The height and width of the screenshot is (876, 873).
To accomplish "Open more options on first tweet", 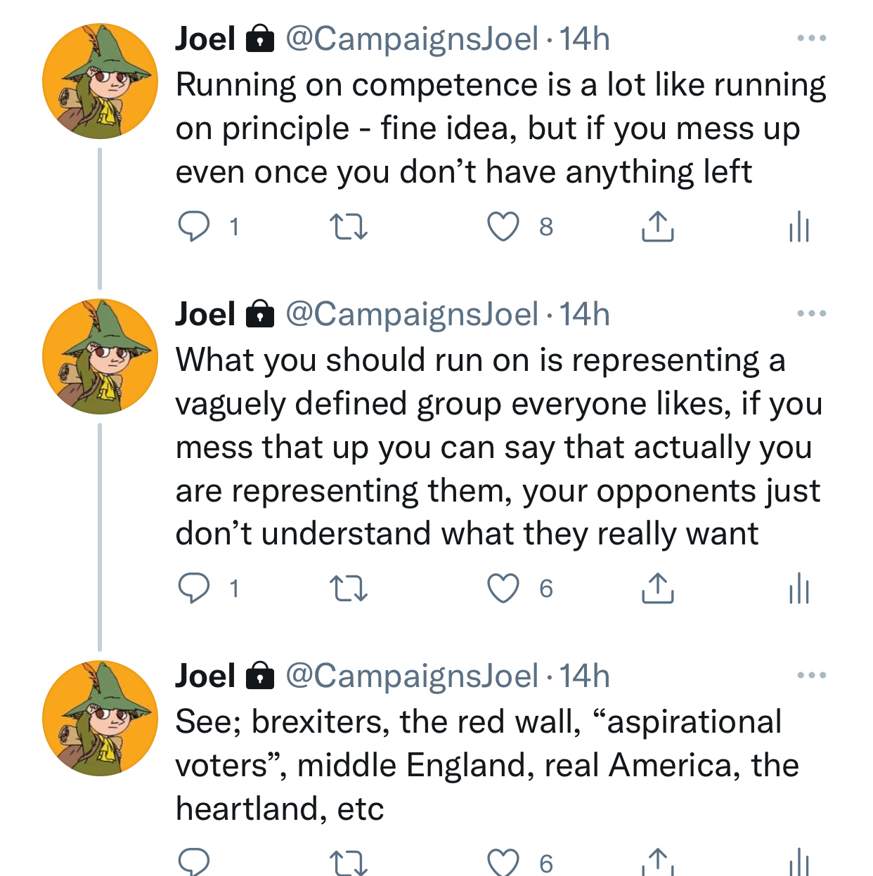I will [811, 38].
